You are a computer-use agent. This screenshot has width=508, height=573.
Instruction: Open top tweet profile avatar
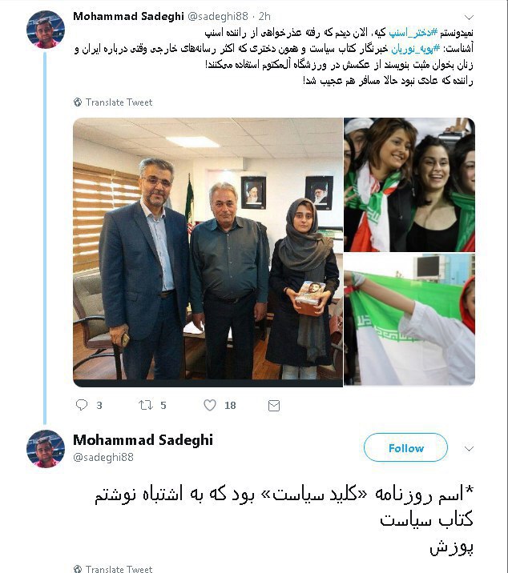(x=46, y=30)
